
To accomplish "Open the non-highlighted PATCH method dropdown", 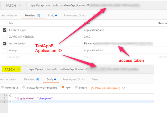I will pyautogui.click(x=13, y=5).
